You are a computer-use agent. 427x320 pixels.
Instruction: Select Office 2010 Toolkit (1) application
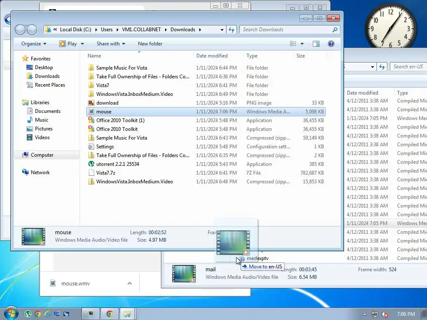coord(206,120)
